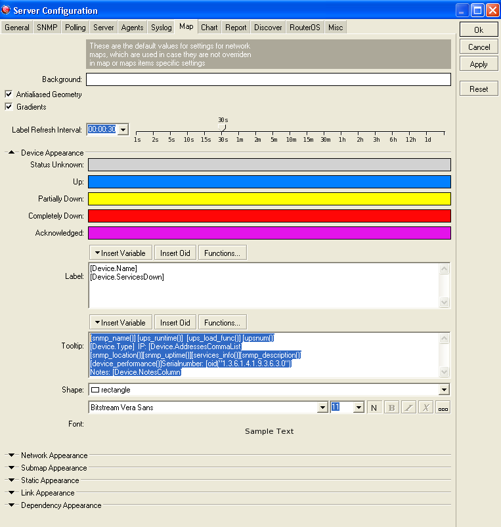This screenshot has height=527, width=501.
Task: Uncheck the Gradients checkbox
Action: point(9,107)
